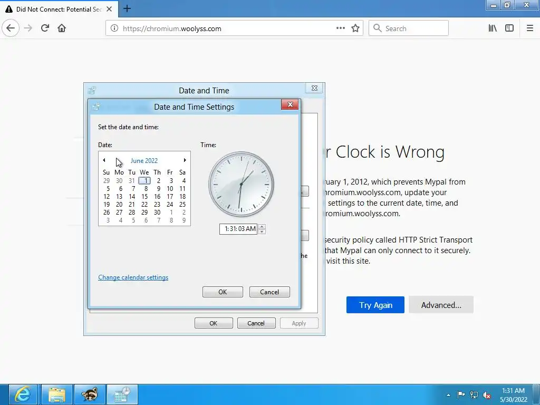Open File Explorer from taskbar
The height and width of the screenshot is (405, 540).
57,394
